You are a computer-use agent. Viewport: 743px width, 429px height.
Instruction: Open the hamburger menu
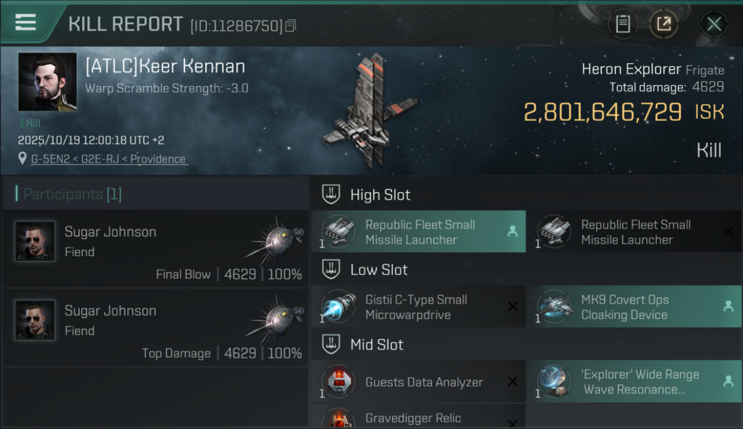pos(26,23)
